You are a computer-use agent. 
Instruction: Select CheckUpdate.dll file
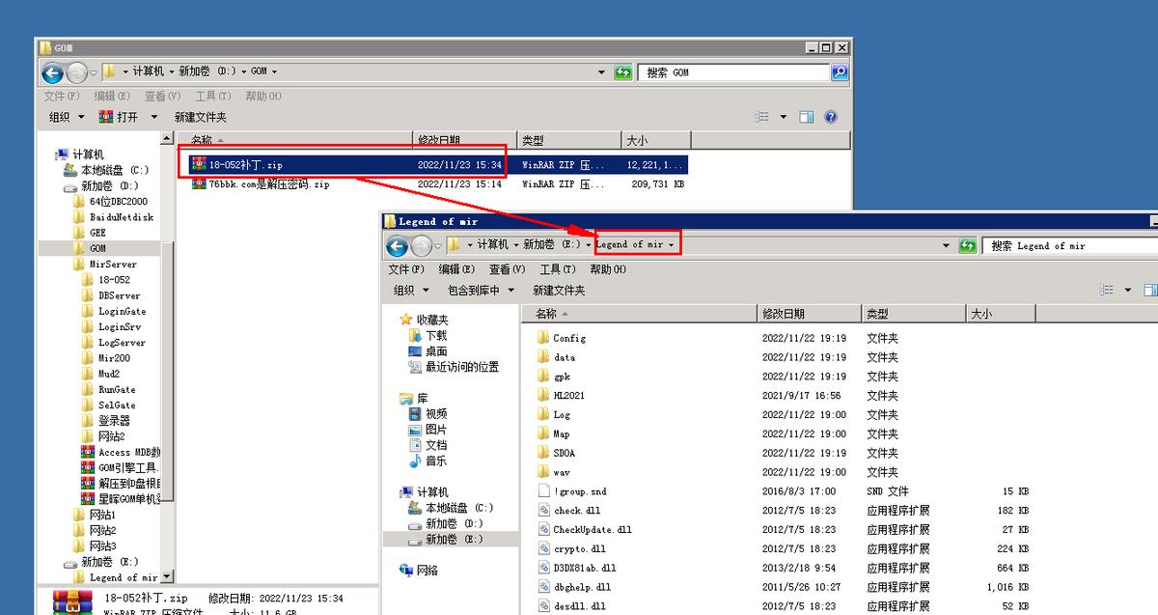click(x=593, y=530)
